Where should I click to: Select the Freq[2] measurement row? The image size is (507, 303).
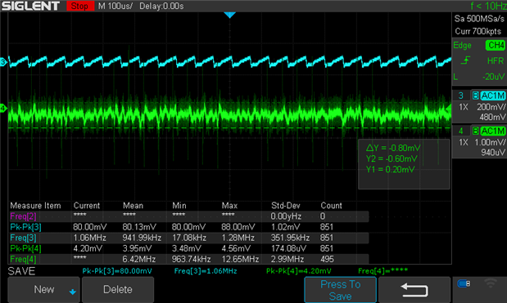click(189, 216)
